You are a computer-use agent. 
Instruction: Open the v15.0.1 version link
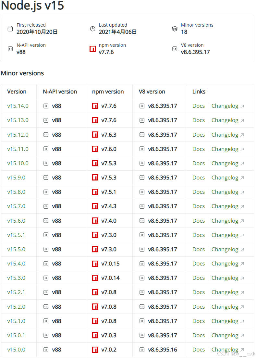16,335
